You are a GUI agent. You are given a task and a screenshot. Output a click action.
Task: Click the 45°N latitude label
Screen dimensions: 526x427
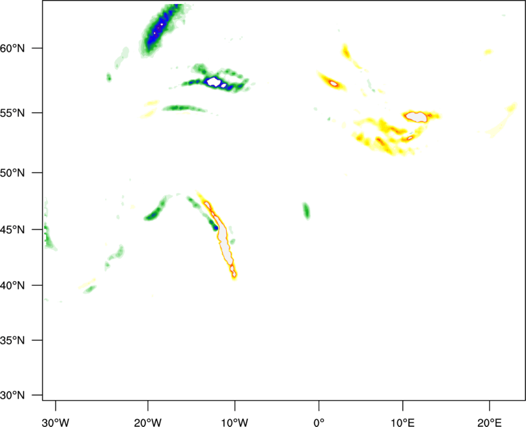click(24, 229)
